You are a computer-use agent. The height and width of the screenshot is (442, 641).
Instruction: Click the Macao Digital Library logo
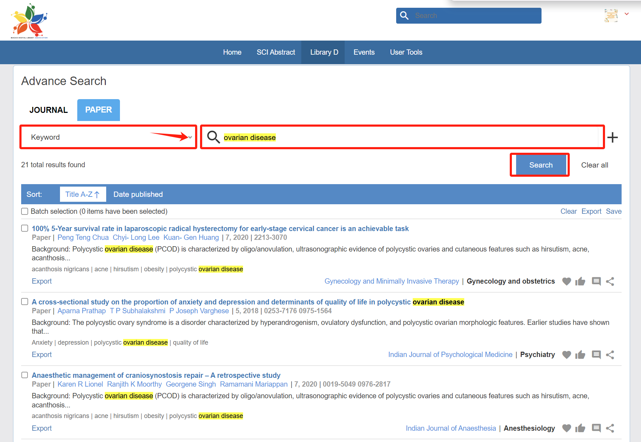pyautogui.click(x=29, y=21)
